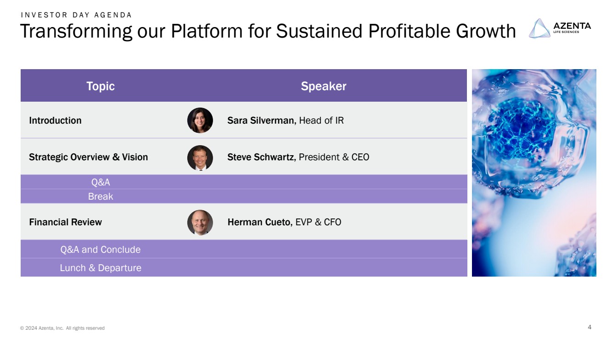This screenshot has height=343, width=612.
Task: Click Herman Cueto's profile photo
Action: [200, 222]
